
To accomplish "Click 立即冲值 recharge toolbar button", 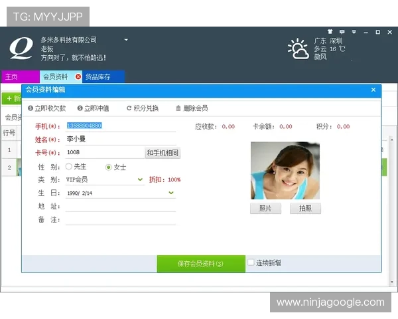I will pos(94,108).
